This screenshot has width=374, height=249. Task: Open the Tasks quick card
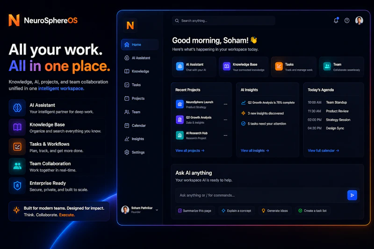[294, 67]
